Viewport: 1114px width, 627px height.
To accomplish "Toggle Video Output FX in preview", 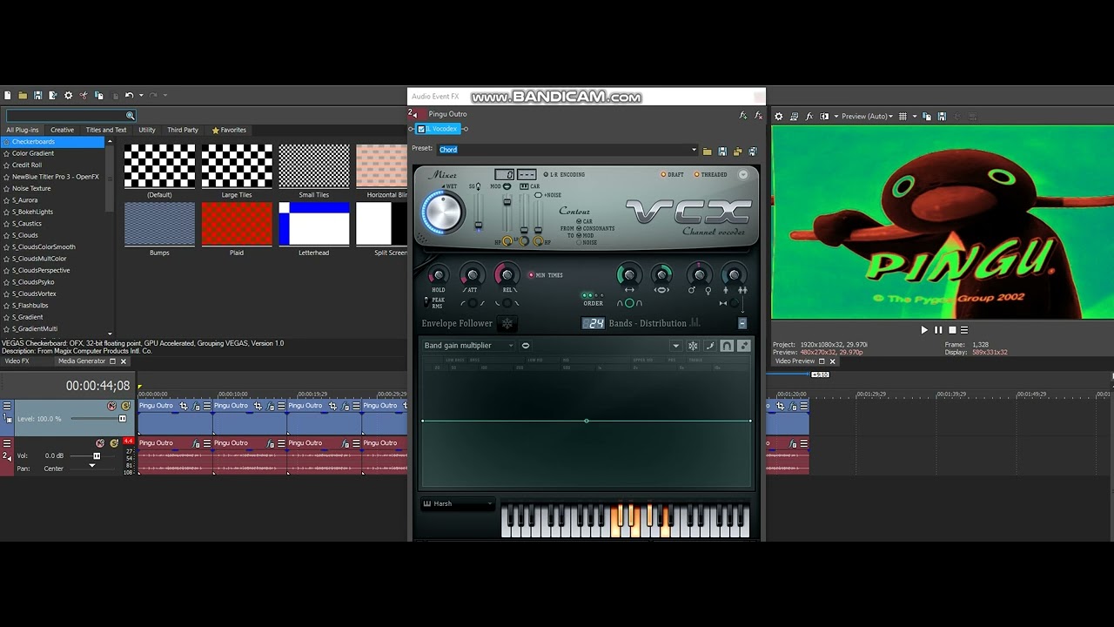I will tap(809, 116).
